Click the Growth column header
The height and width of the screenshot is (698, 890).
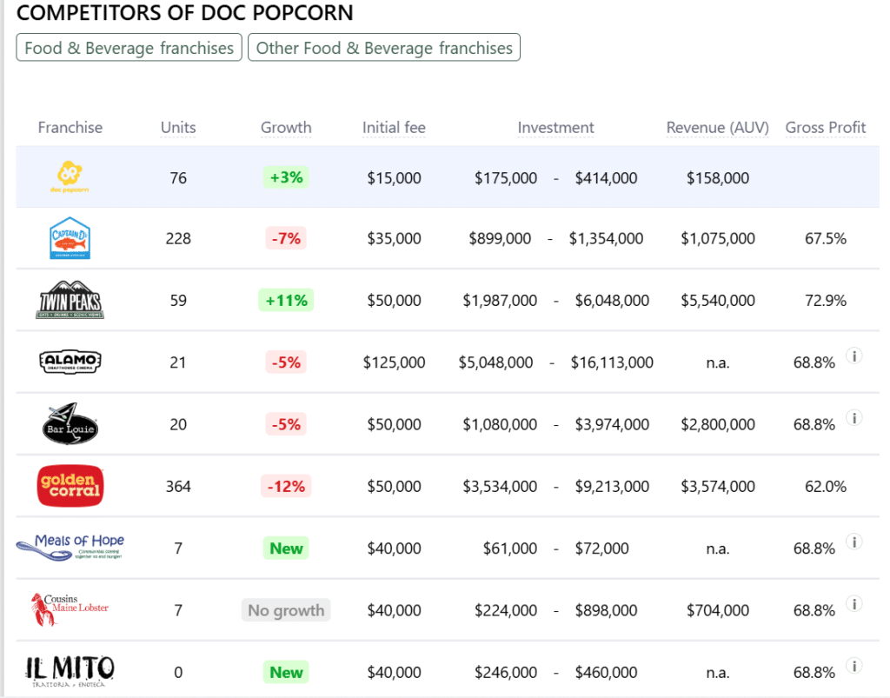coord(286,127)
